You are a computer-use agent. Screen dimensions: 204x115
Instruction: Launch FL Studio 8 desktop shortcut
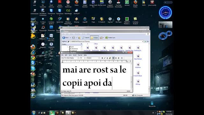click(x=102, y=20)
